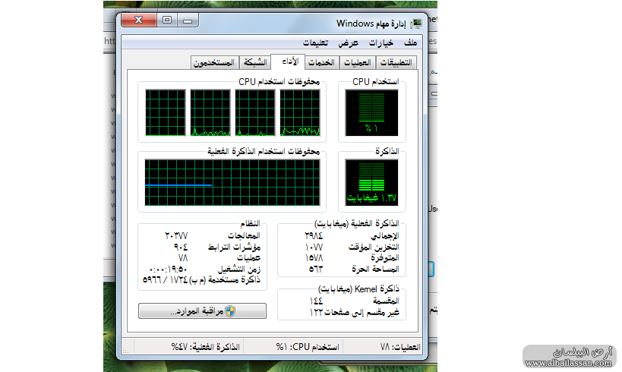Switch to the الخدمات (Services) tab
Screen dimensions: 622x372
pos(321,63)
